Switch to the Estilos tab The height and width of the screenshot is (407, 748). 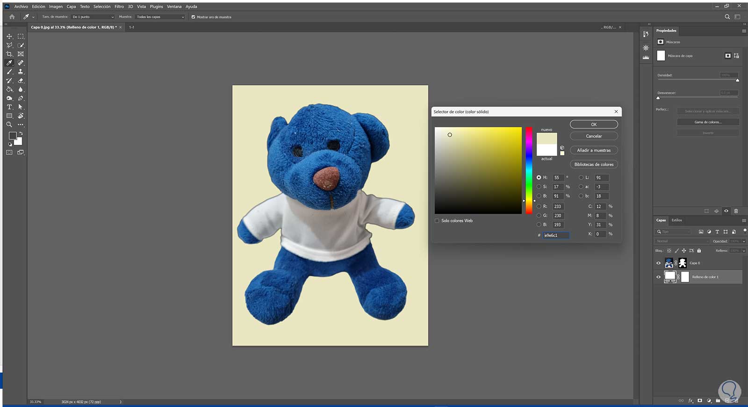coord(676,220)
